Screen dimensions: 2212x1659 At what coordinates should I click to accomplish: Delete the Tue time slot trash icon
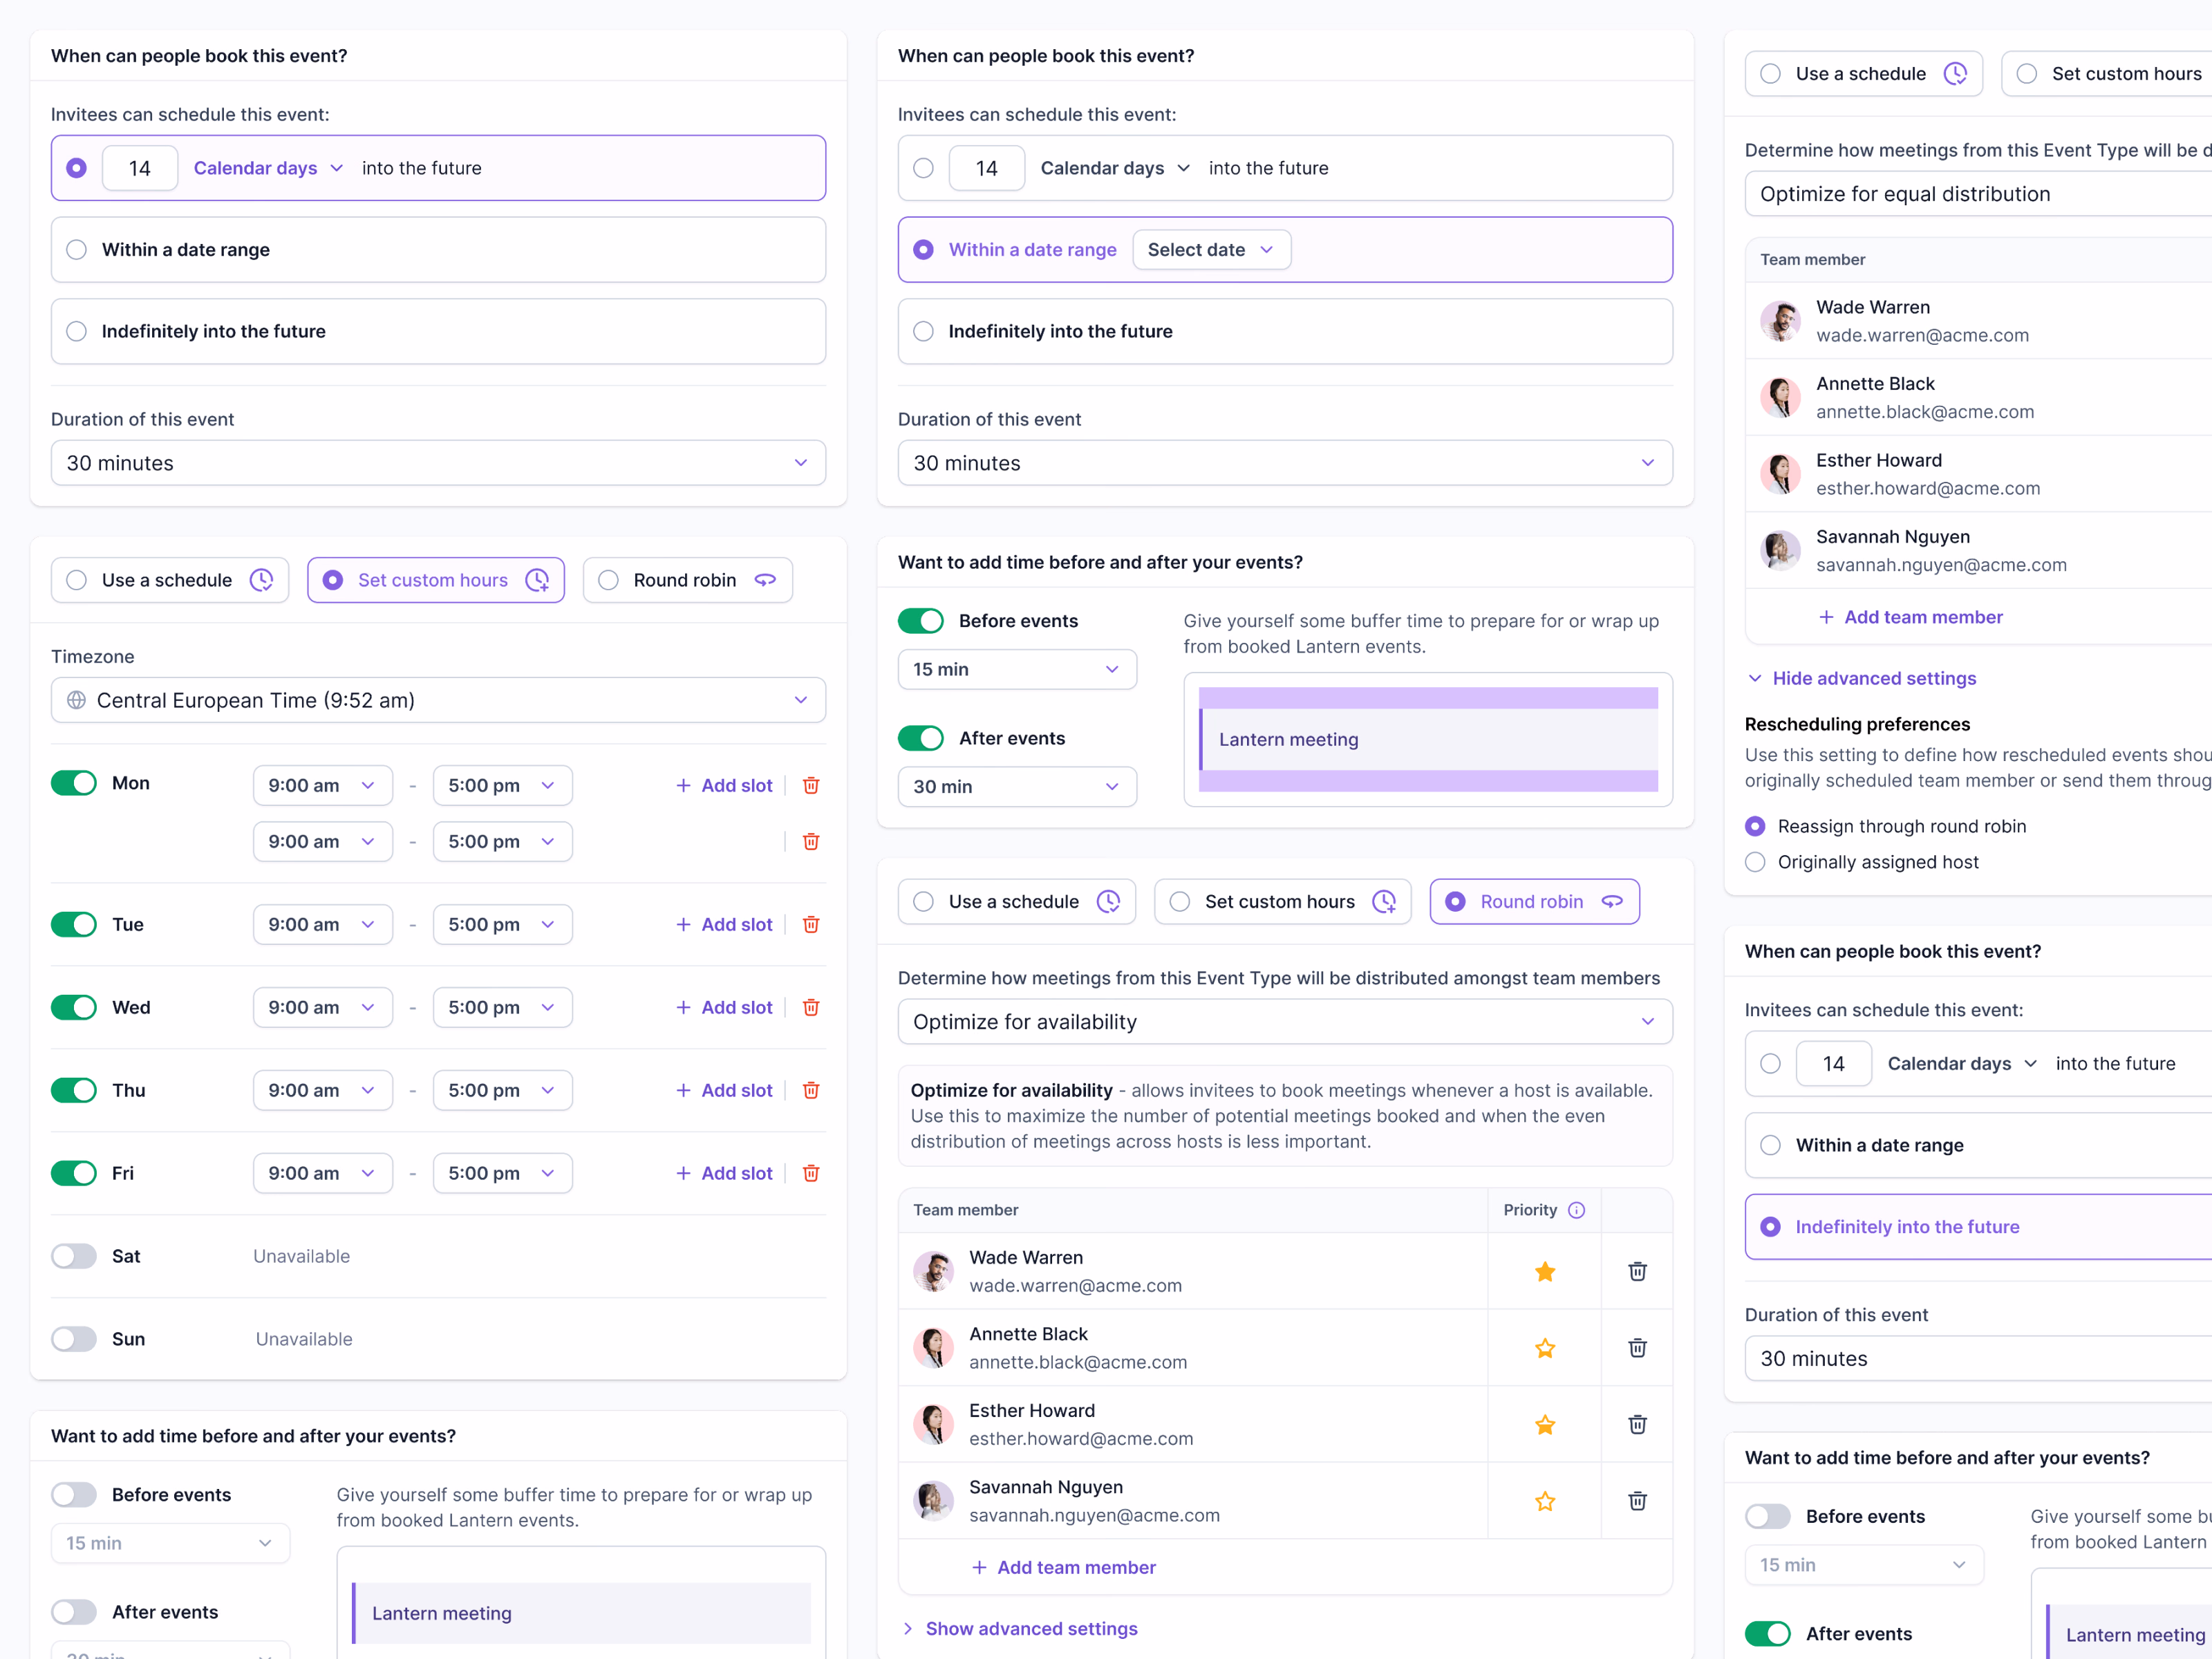tap(811, 924)
